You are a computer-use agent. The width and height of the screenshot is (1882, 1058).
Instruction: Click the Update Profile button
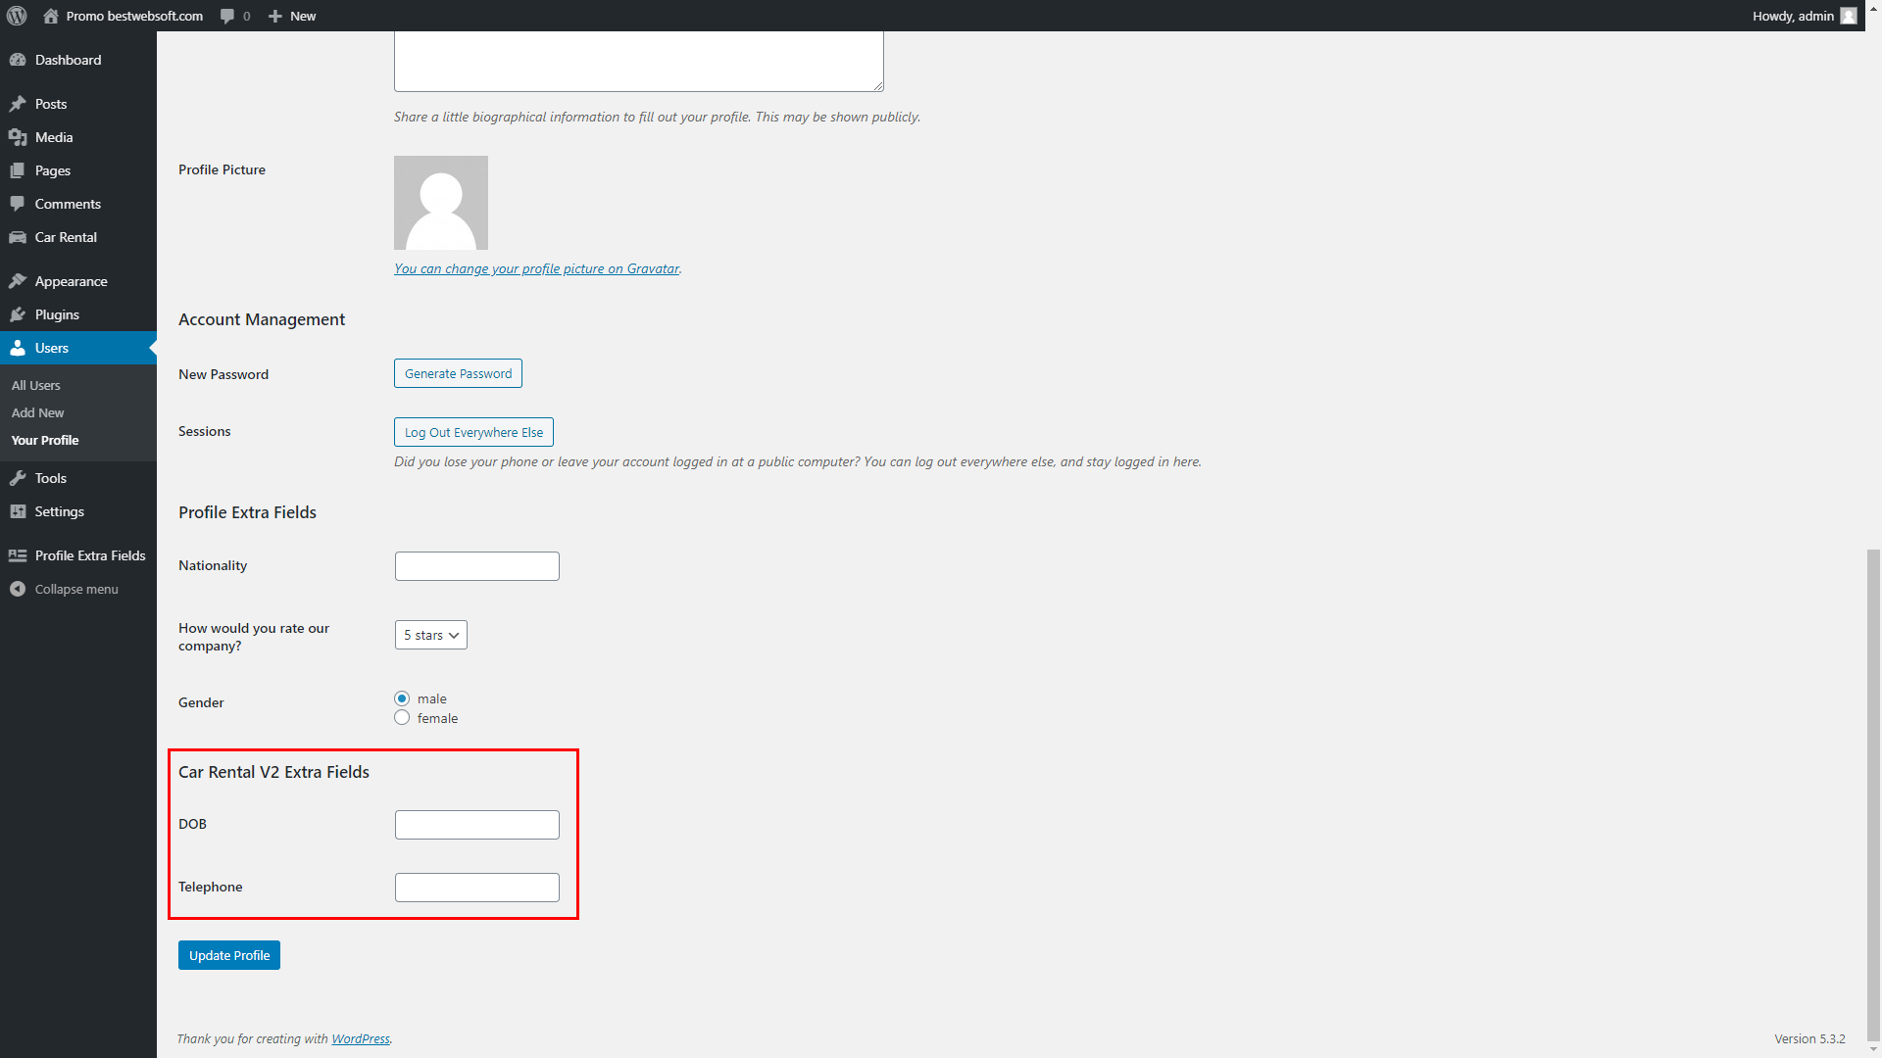tap(228, 955)
